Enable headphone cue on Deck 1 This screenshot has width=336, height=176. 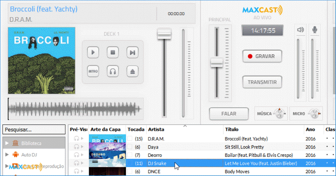coord(113,71)
